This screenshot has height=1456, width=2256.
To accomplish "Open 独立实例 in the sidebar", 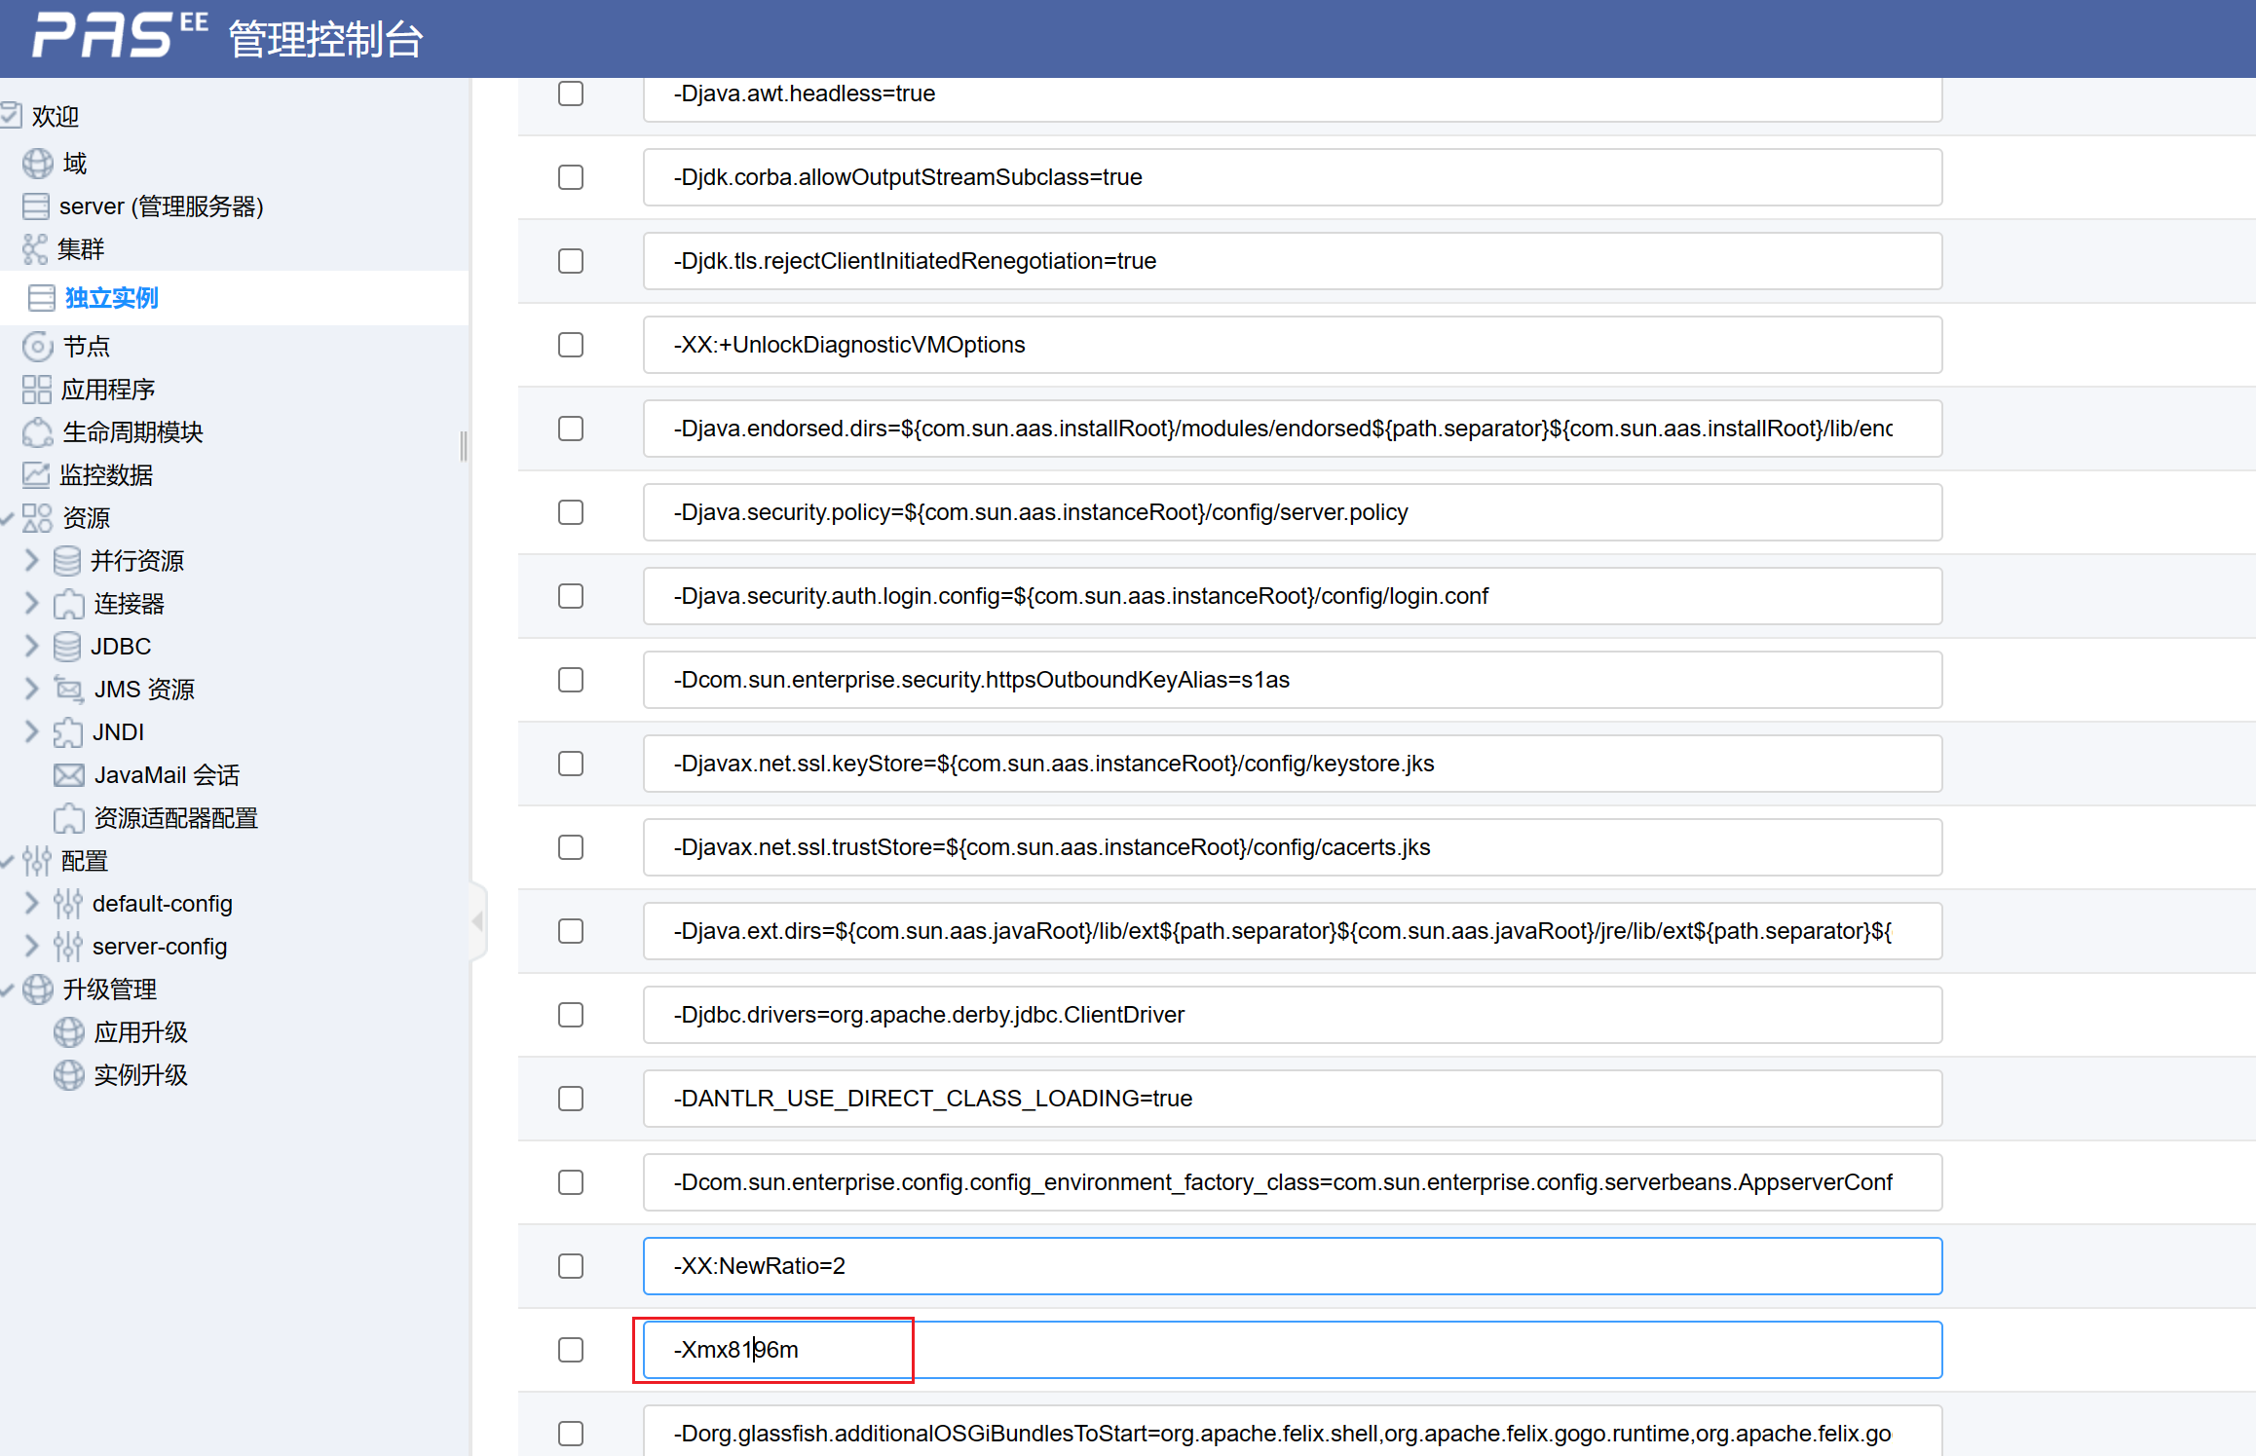I will (111, 298).
